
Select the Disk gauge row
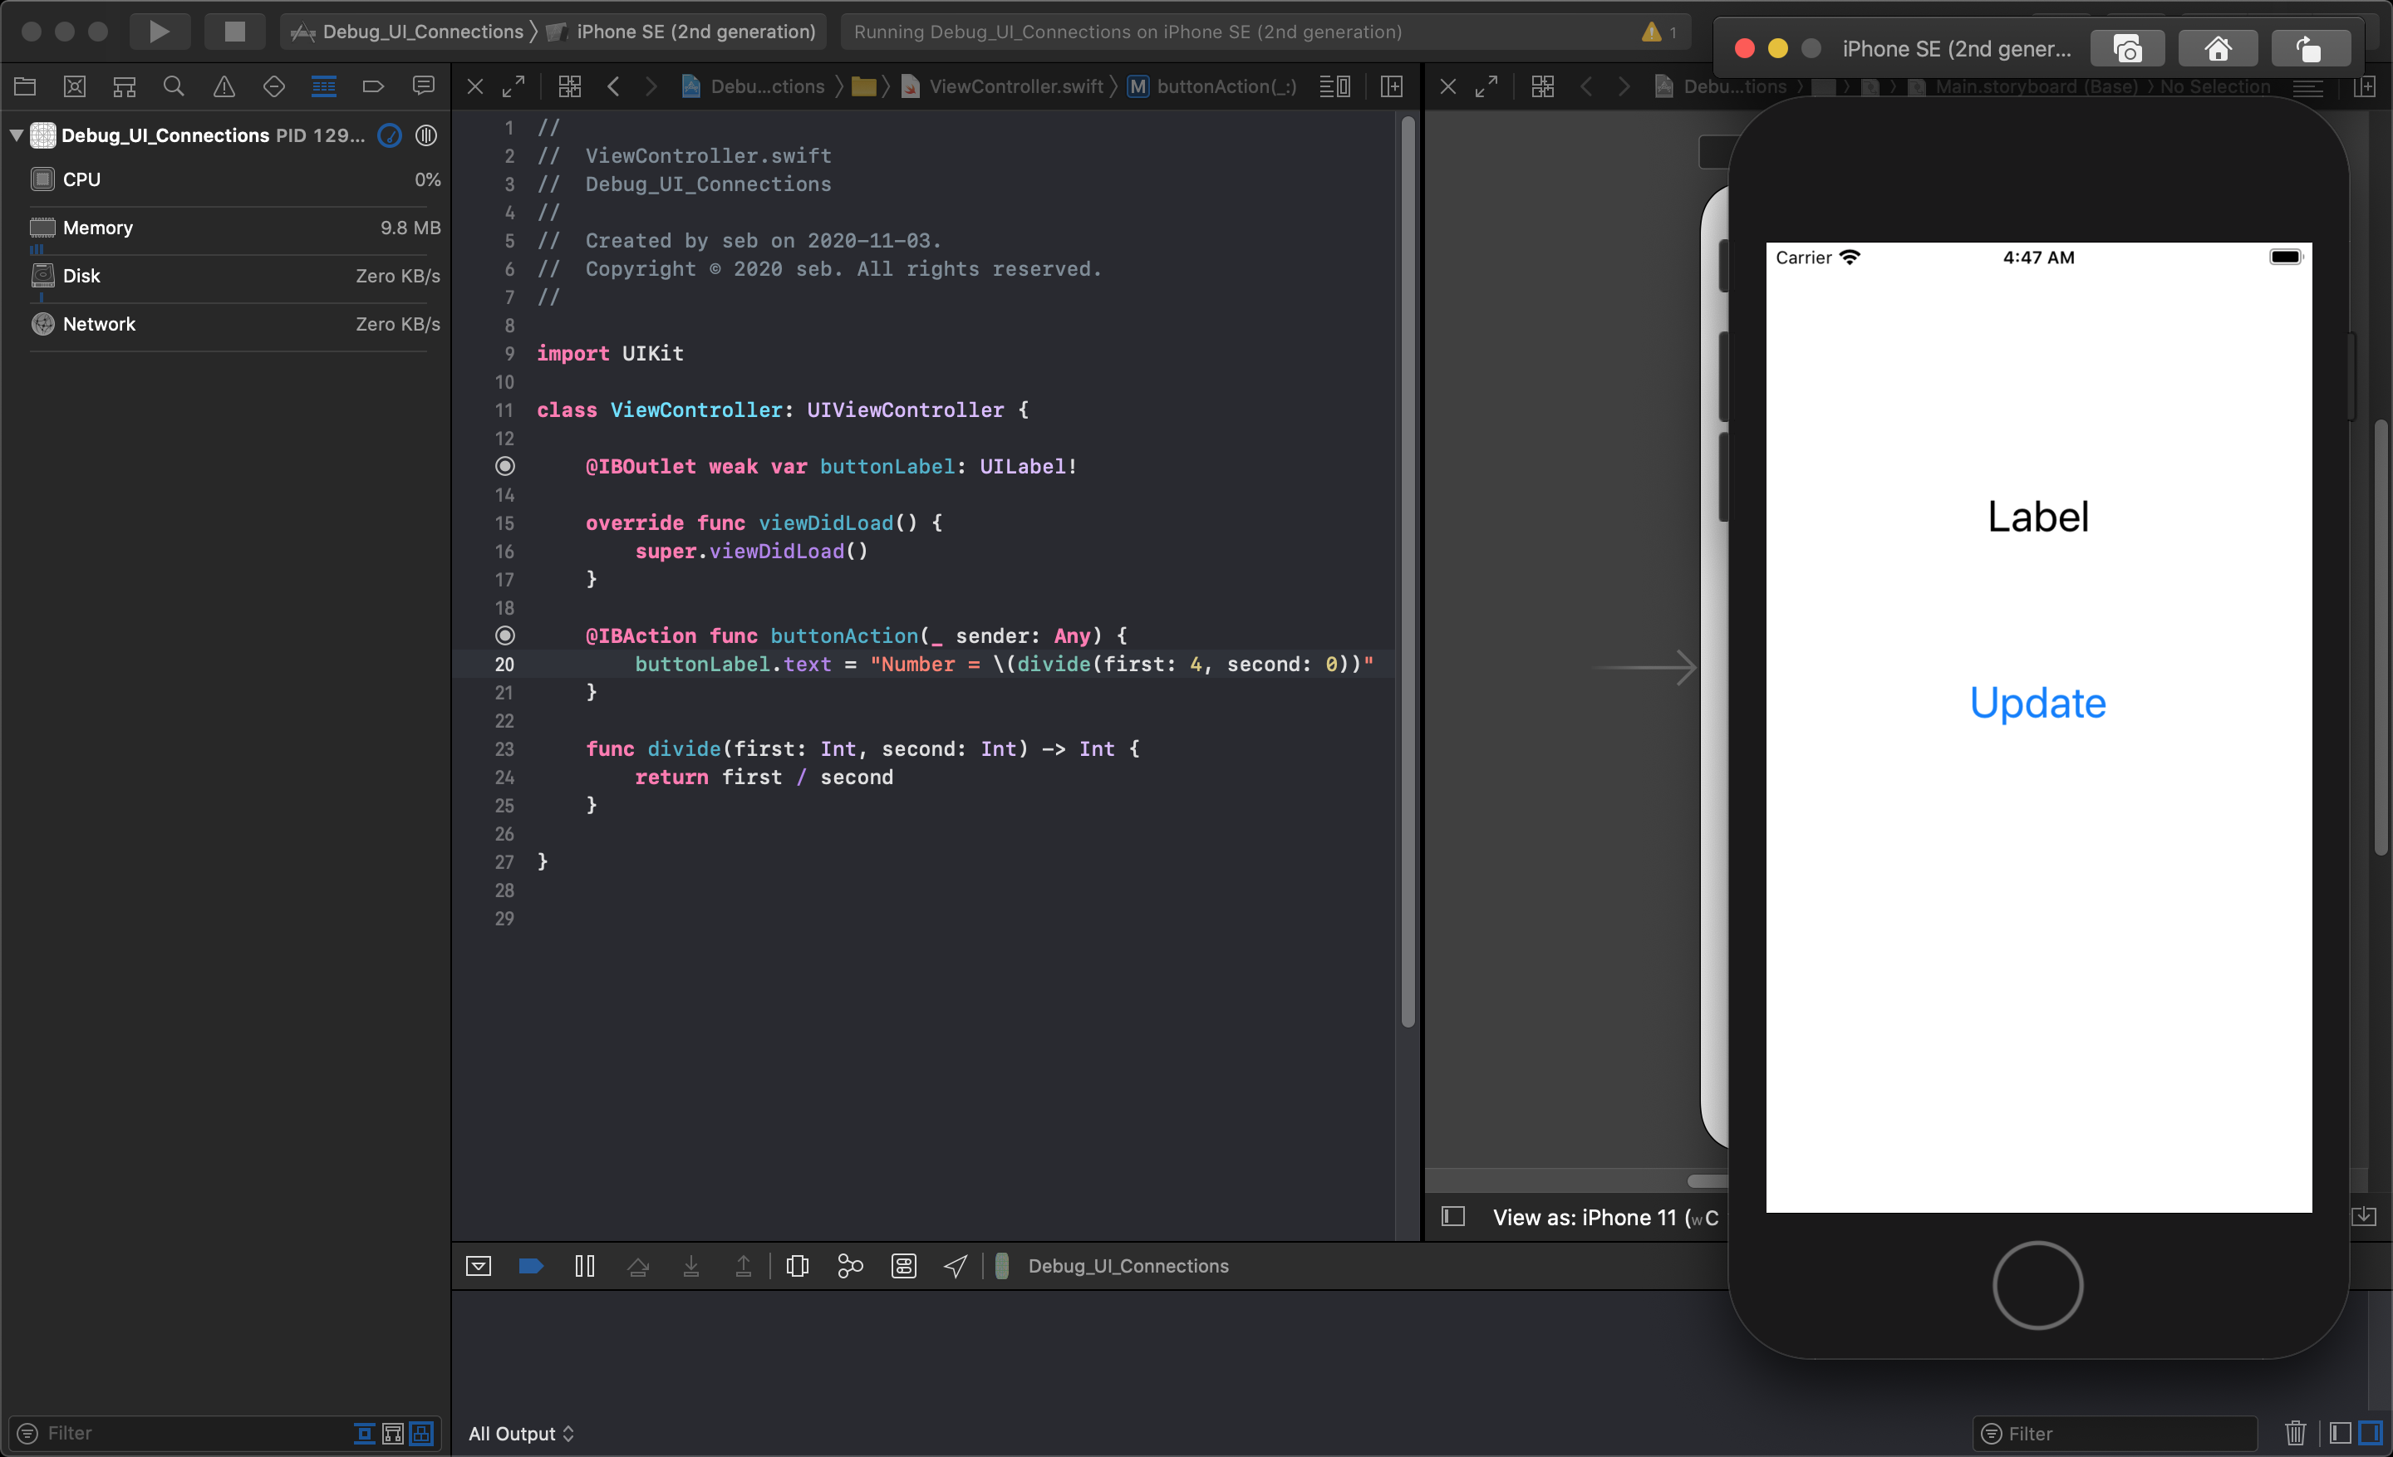(x=233, y=276)
